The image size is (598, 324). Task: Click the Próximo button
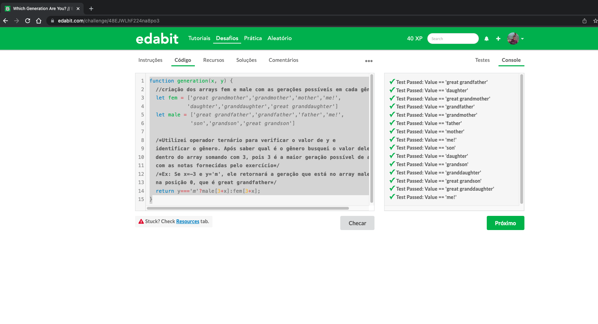click(505, 223)
